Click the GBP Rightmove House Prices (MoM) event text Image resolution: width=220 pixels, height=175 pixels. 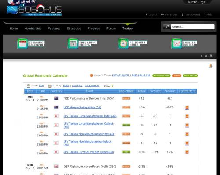90,166
